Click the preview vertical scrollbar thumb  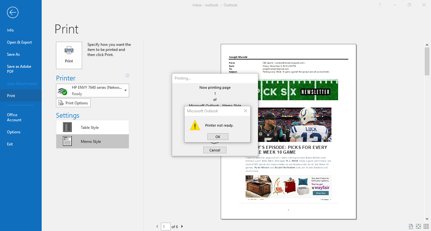click(427, 62)
